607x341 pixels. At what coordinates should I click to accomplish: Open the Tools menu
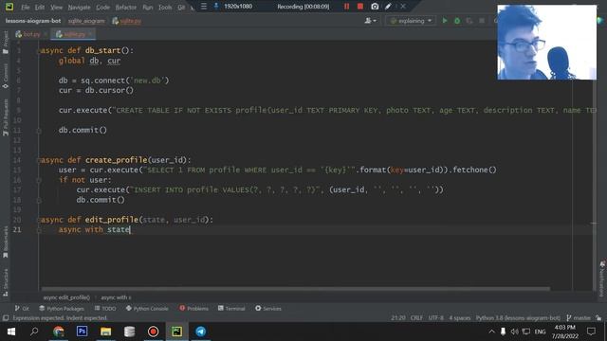tap(165, 8)
